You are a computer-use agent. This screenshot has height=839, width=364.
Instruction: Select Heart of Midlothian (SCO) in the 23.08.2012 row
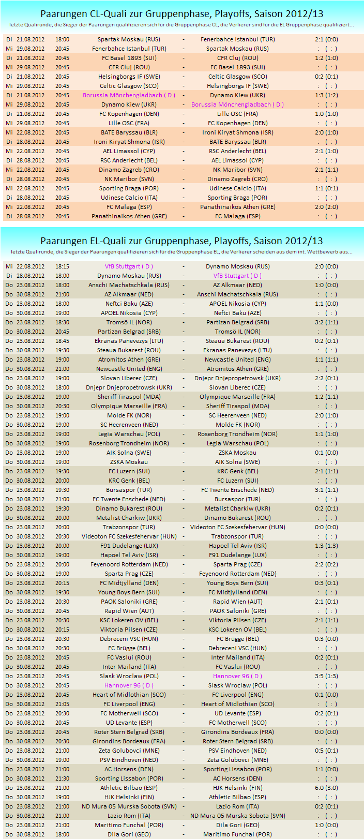tap(129, 695)
